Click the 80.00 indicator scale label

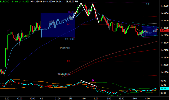tap(163, 81)
